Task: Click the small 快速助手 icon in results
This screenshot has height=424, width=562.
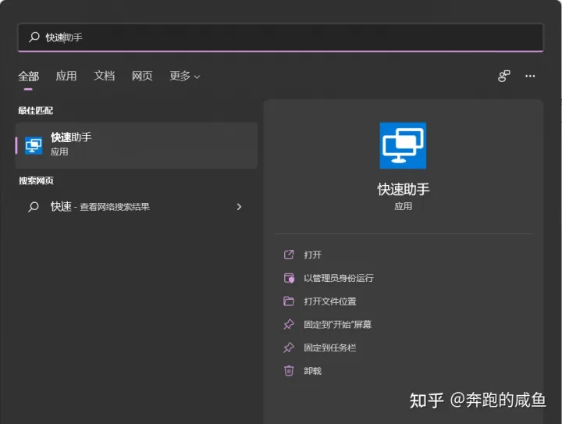Action: tap(34, 145)
